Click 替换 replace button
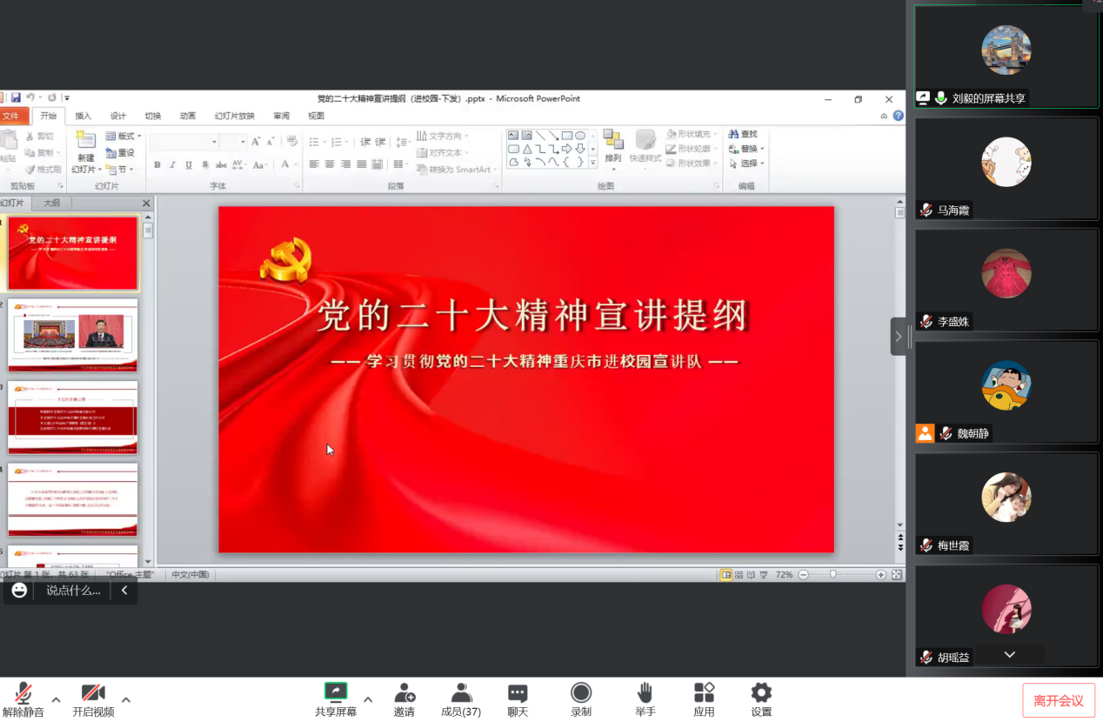 tap(745, 149)
